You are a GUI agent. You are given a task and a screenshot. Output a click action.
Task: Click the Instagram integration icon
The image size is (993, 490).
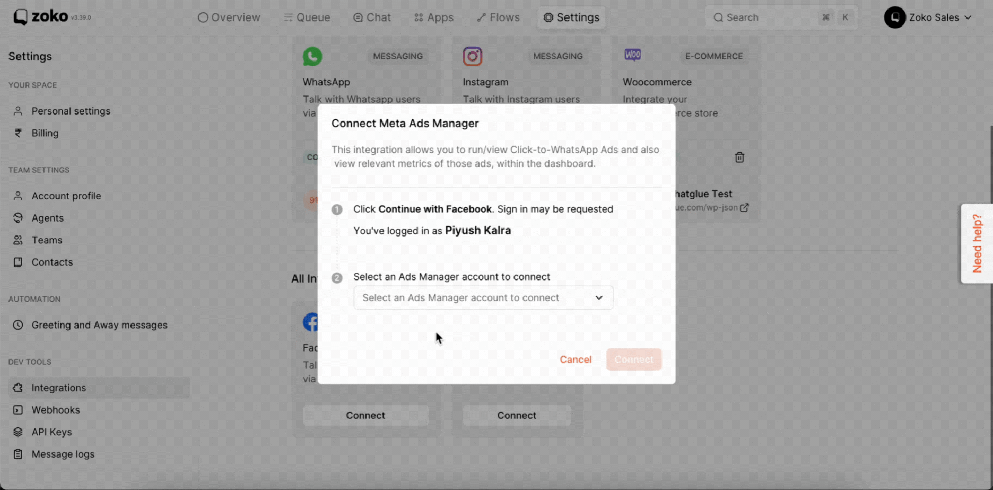pos(472,56)
